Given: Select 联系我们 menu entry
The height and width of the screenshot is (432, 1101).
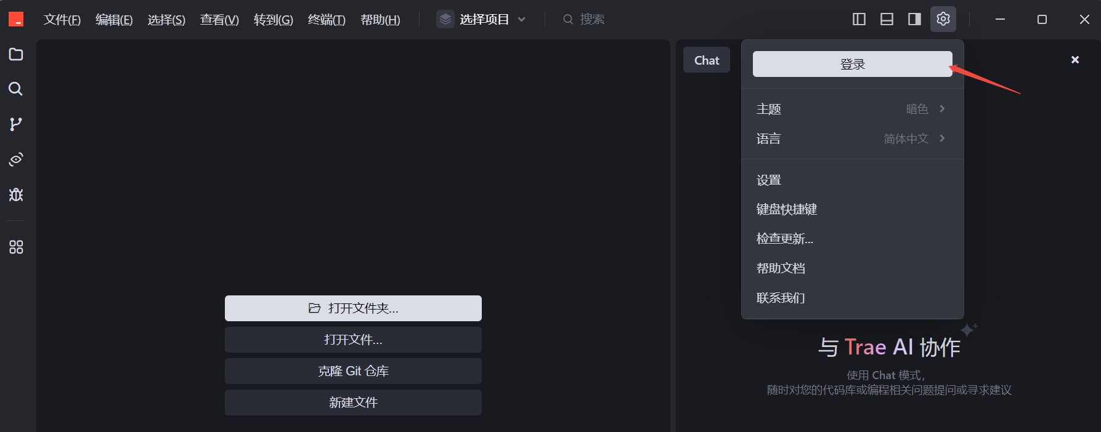Looking at the screenshot, I should (853, 298).
